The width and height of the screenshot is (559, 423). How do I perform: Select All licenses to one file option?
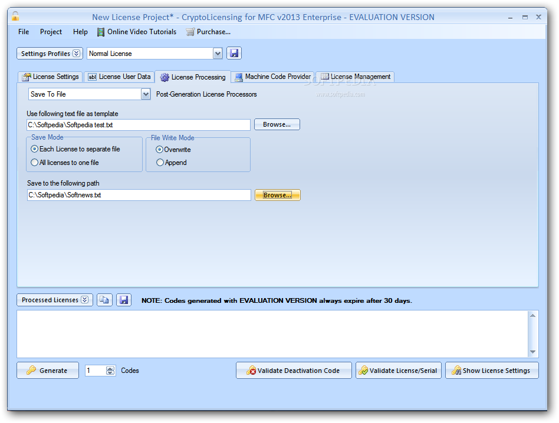(x=65, y=163)
